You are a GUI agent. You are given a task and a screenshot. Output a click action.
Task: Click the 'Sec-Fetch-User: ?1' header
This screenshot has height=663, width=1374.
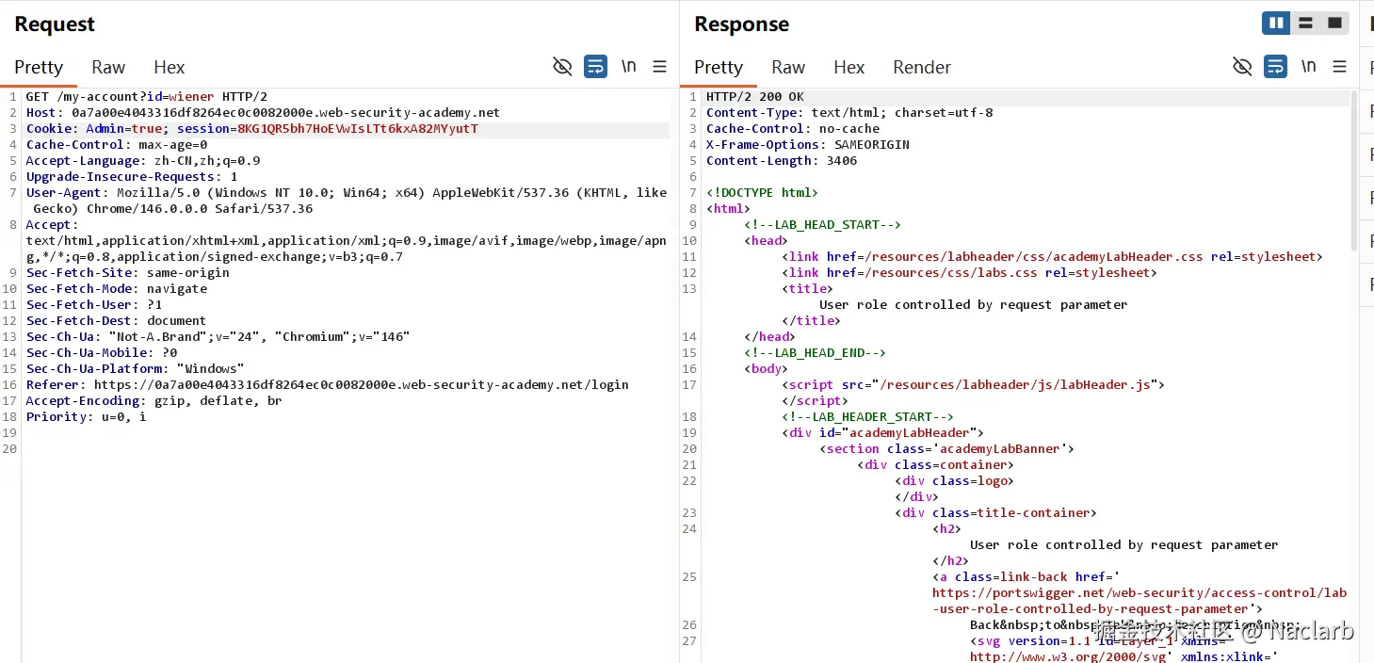point(93,304)
